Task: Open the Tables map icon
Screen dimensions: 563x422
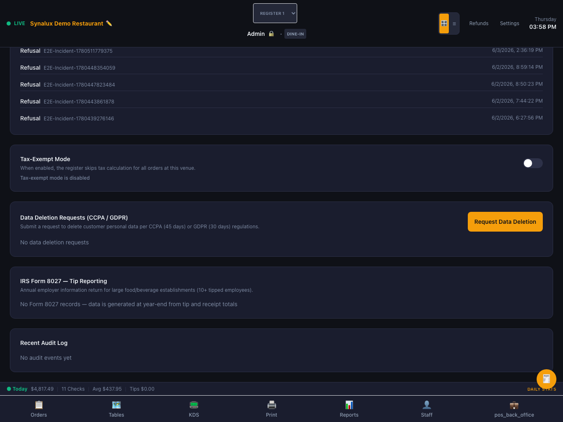Action: pos(116,405)
